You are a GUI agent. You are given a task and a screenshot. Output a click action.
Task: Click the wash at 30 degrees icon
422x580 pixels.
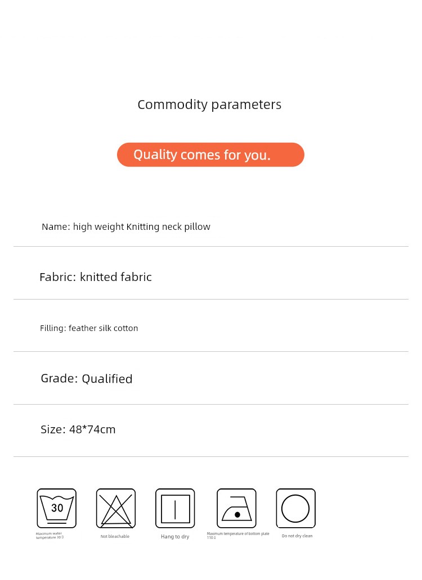(57, 508)
